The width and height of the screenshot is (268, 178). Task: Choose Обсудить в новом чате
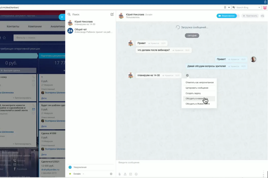click(199, 99)
